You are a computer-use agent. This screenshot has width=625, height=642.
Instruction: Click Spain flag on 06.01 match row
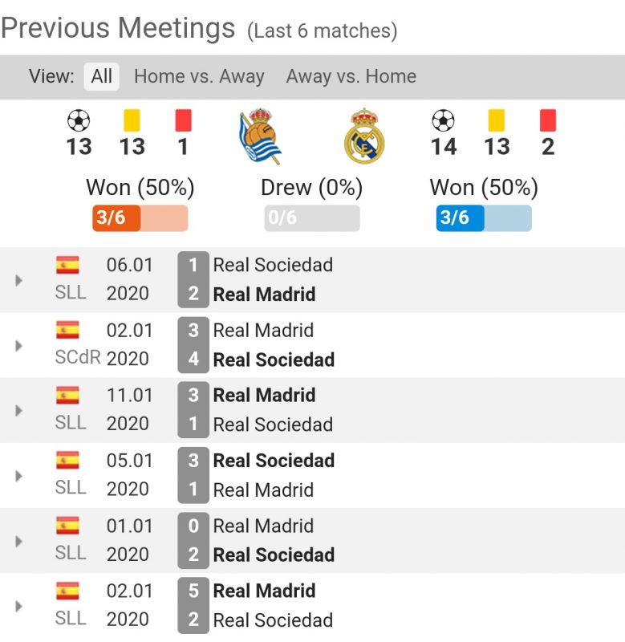coord(68,265)
